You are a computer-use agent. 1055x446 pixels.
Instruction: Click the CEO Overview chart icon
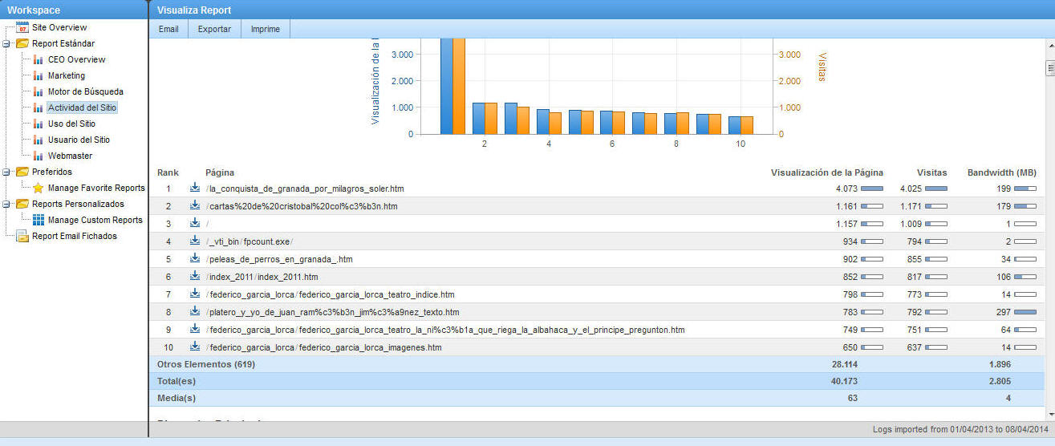coord(39,59)
